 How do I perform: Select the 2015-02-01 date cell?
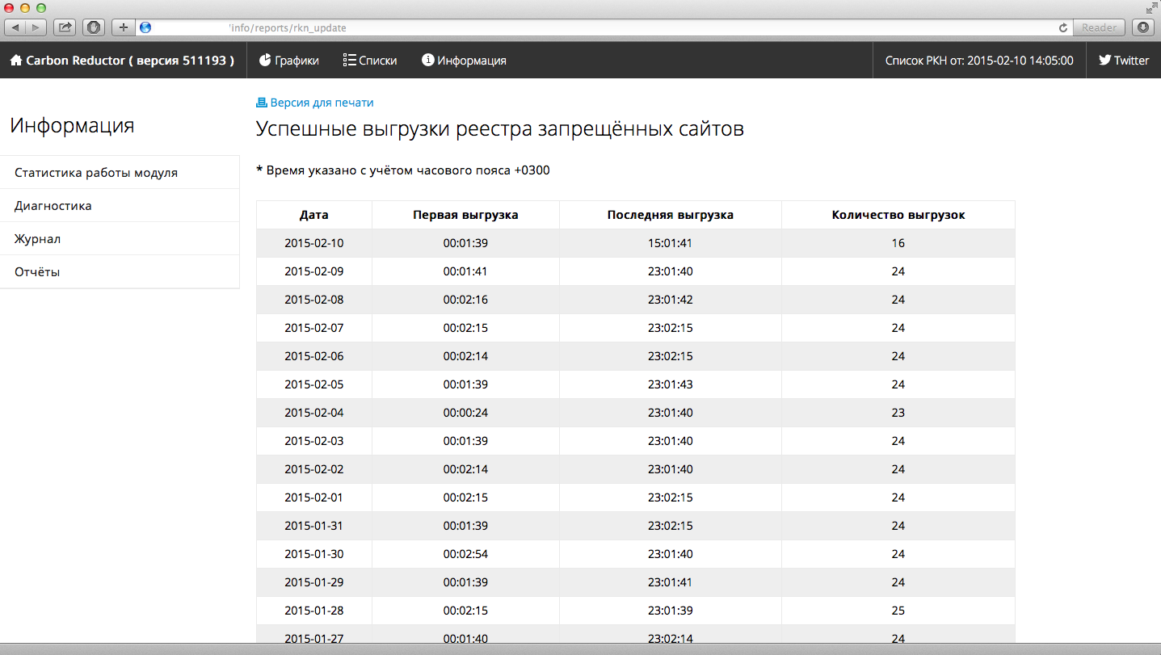click(x=314, y=498)
